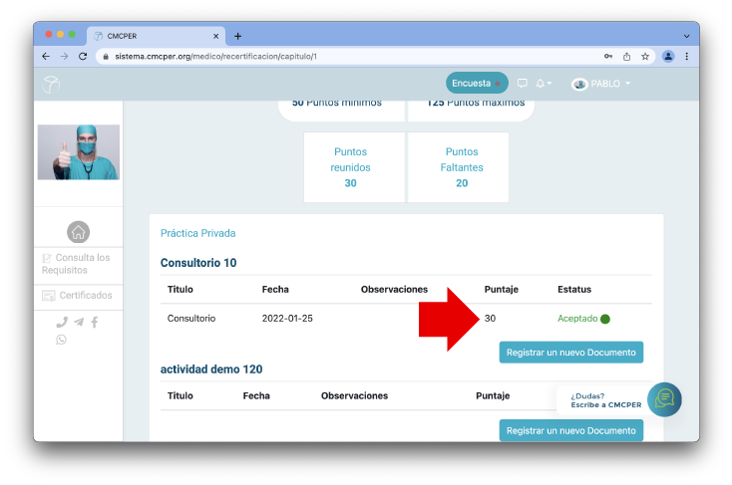Click the Home icon in the sidebar
Image resolution: width=732 pixels, height=485 pixels.
78,232
